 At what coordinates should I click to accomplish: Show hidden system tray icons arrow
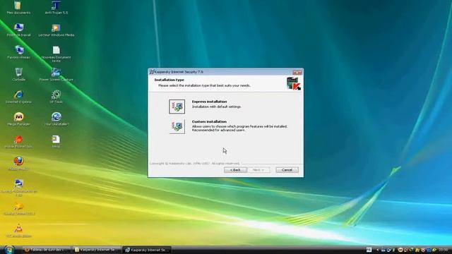click(x=377, y=250)
